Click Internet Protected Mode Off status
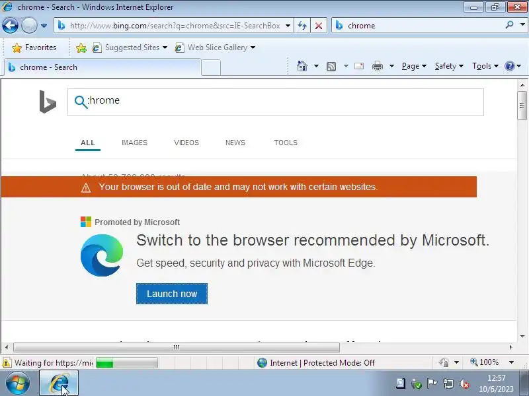Image resolution: width=529 pixels, height=396 pixels. [316, 362]
